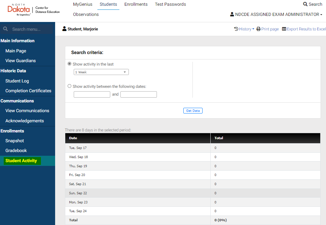Click the 'Student, Marjorie' name text
326x225 pixels.
(83, 29)
